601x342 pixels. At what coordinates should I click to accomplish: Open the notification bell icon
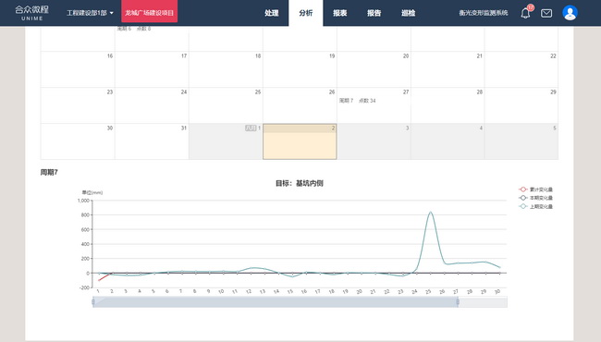click(525, 13)
